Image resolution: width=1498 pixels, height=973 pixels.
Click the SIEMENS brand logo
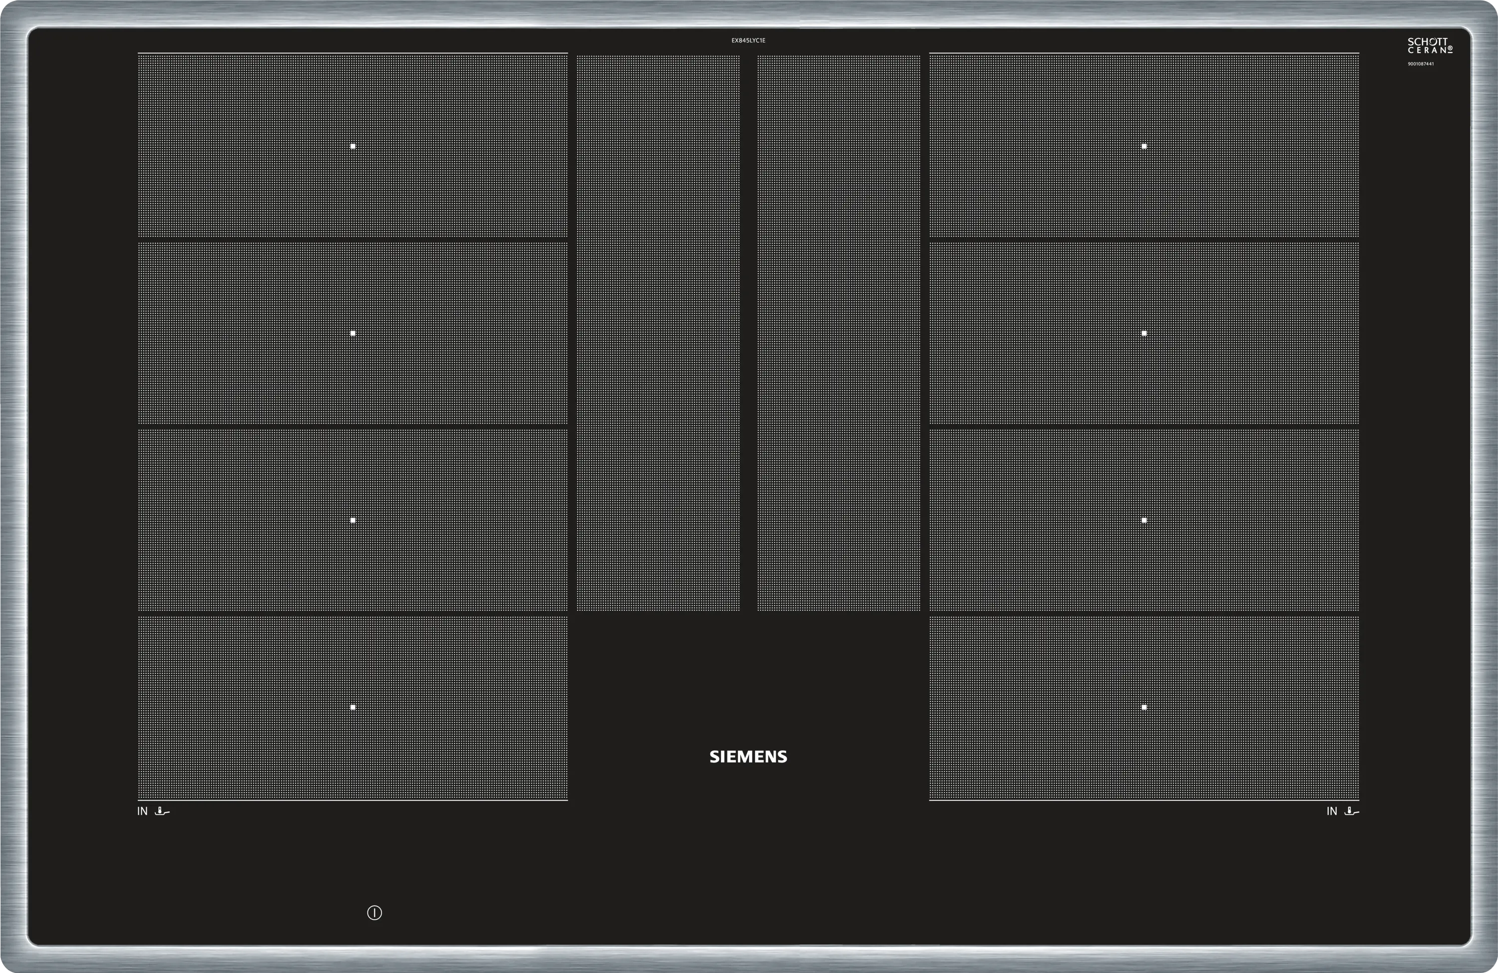click(x=748, y=756)
